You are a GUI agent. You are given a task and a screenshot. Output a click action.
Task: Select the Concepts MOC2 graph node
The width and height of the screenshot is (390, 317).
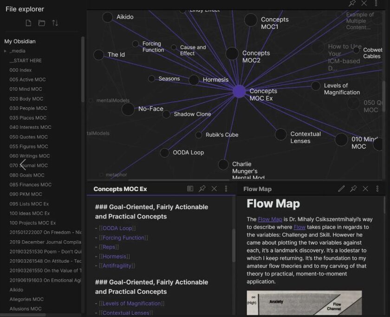pos(232,53)
